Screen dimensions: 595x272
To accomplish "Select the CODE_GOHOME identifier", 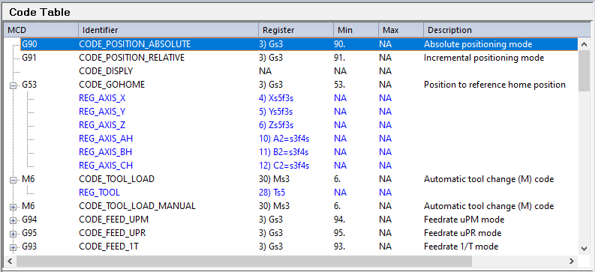I will point(112,85).
